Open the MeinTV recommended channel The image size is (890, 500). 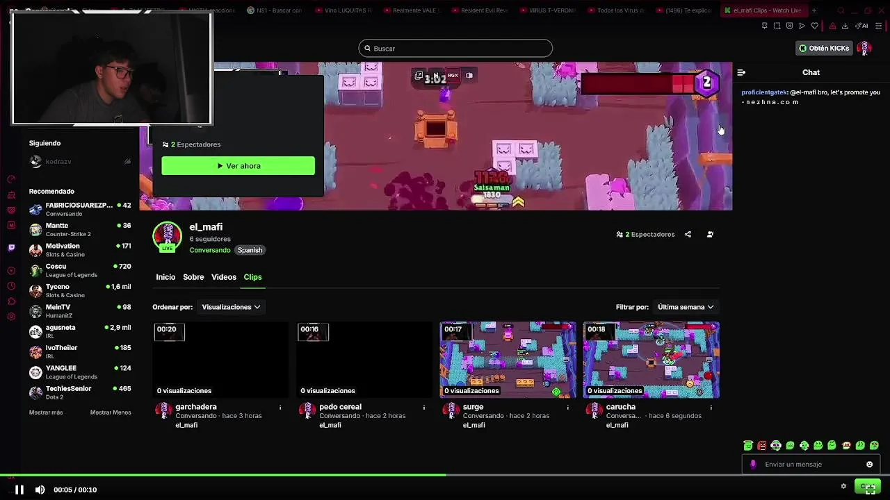[80, 311]
